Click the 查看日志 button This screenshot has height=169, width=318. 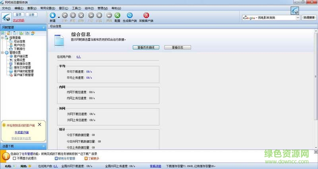pyautogui.click(x=178, y=47)
